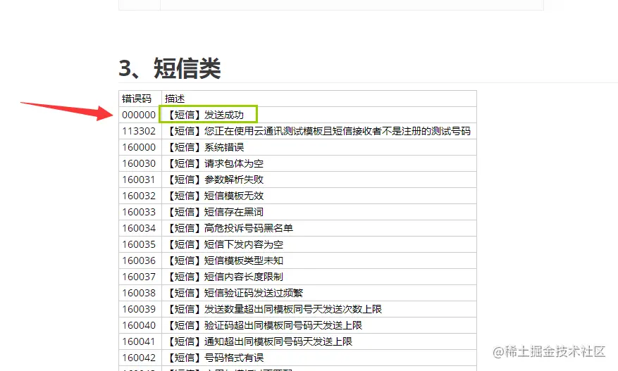Click the '错误码' column header
Viewport: 618px width, 371px height.
[137, 99]
